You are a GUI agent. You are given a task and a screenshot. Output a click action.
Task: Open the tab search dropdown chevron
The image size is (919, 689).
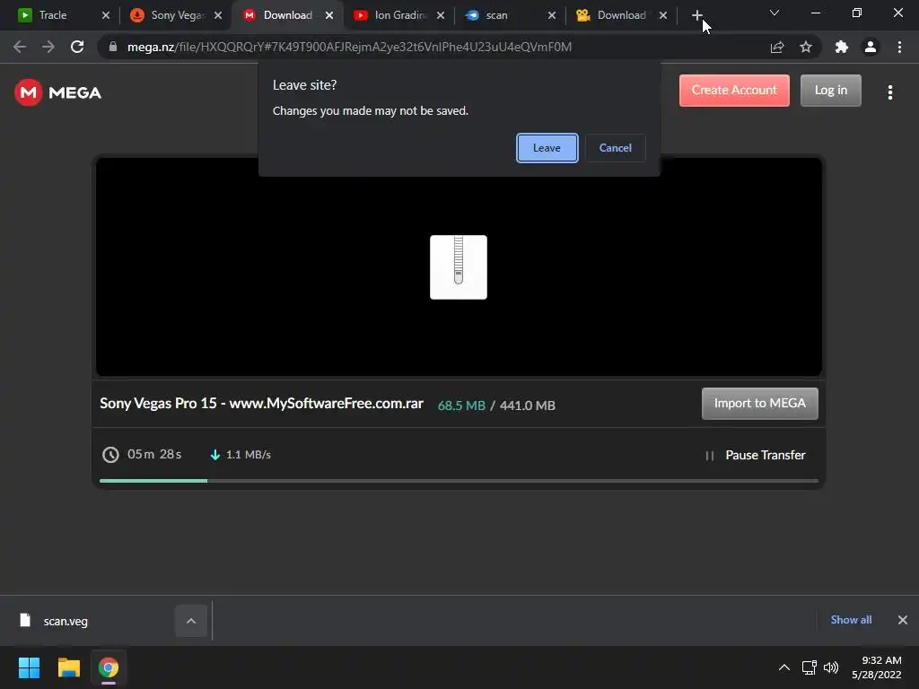tap(775, 13)
